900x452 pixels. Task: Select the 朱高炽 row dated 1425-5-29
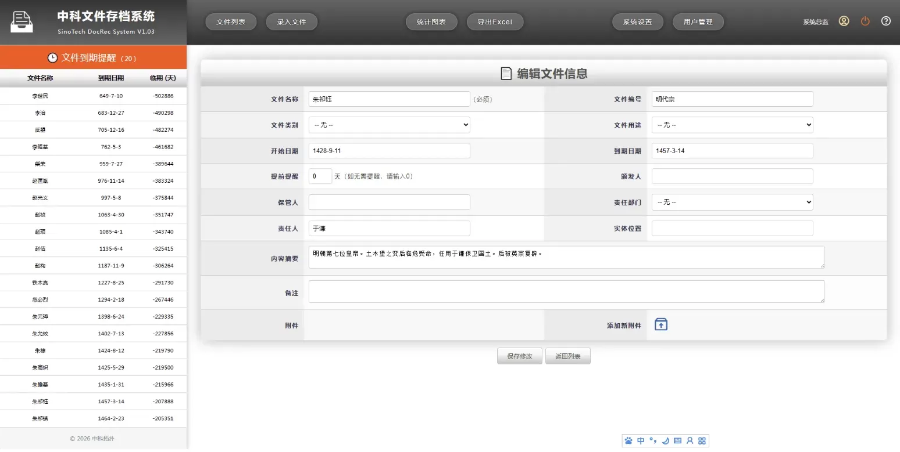(93, 368)
